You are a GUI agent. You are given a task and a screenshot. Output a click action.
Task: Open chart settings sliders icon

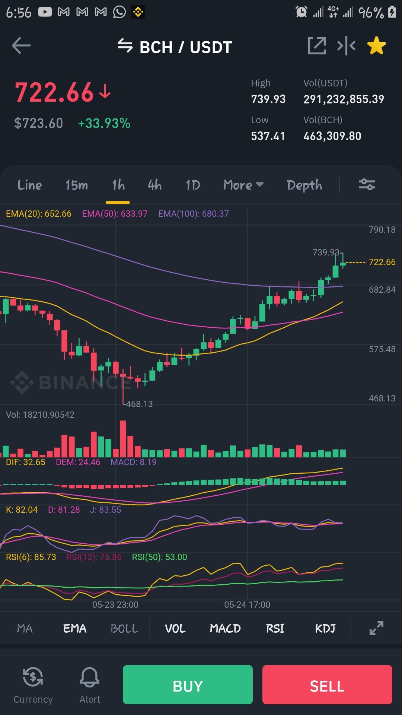click(367, 184)
